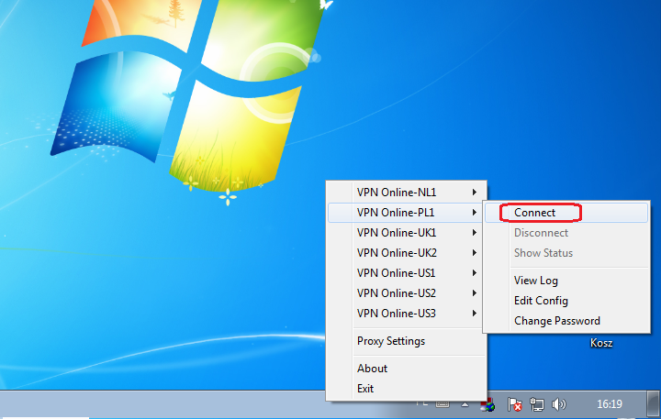Select the VPN Online-US3 menu item
The width and height of the screenshot is (661, 419).
tap(407, 314)
